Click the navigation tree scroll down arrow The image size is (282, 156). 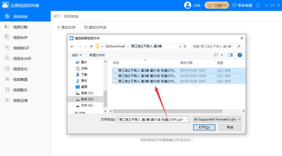105,111
